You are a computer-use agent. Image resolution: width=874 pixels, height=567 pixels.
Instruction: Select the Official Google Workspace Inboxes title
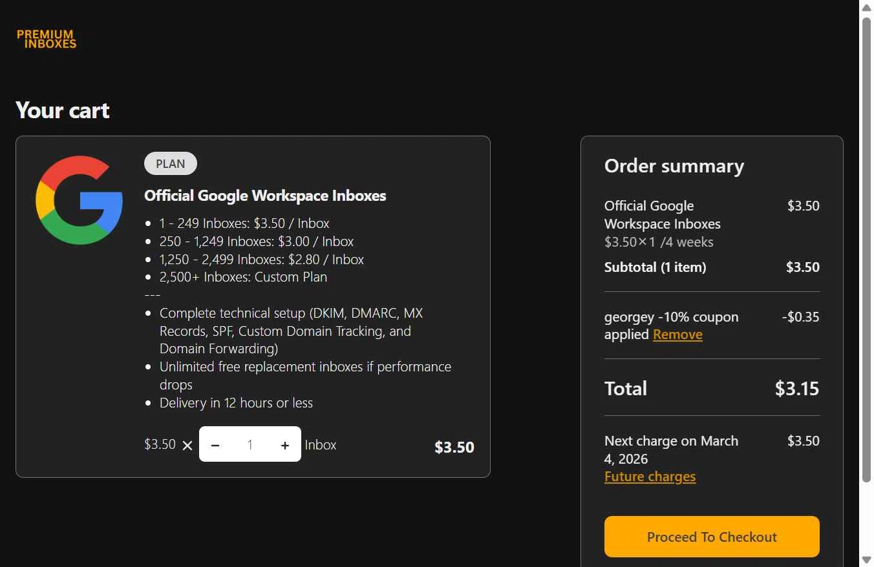click(x=265, y=196)
